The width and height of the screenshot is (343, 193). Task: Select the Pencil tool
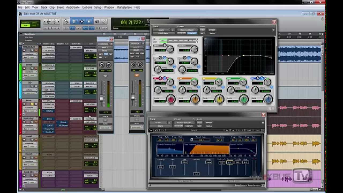pos(104,21)
